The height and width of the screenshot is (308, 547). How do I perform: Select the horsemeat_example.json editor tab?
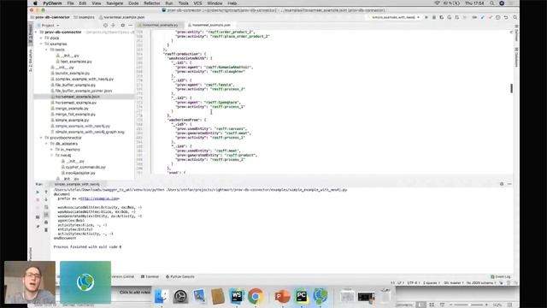(211, 25)
